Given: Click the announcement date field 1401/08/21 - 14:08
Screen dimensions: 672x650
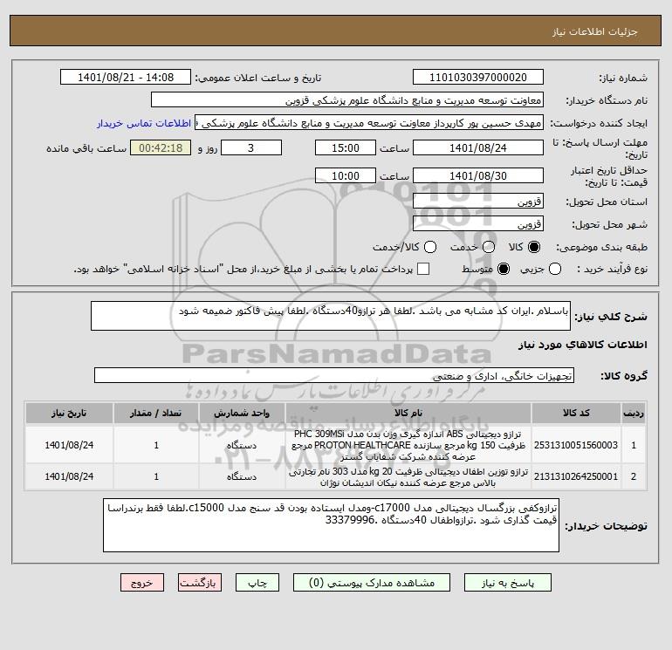Looking at the screenshot, I should (126, 77).
